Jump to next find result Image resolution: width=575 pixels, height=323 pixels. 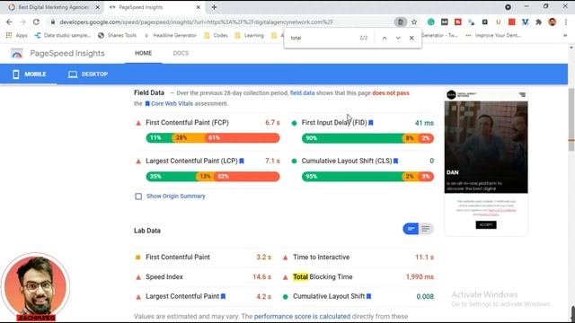pos(398,38)
